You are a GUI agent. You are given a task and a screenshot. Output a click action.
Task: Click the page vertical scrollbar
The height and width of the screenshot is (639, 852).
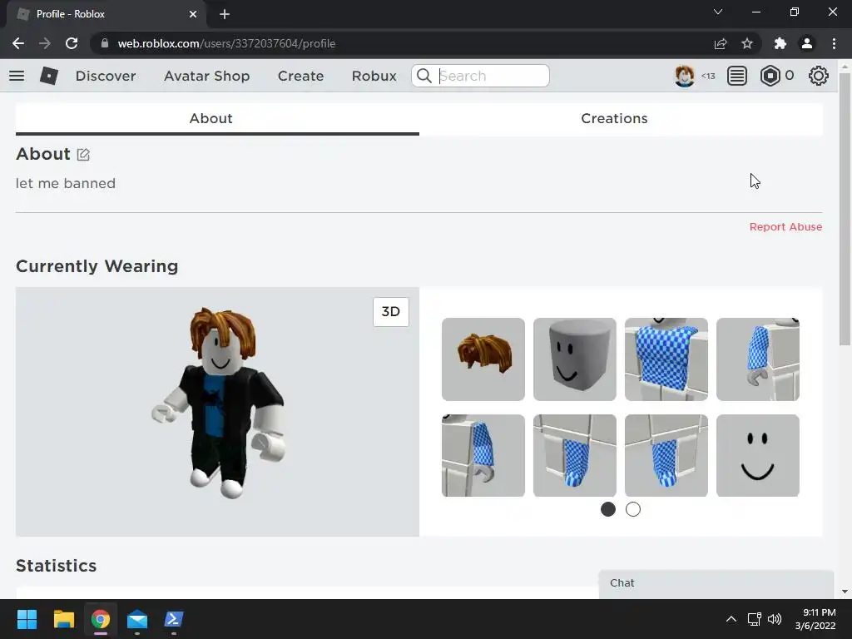point(845,209)
